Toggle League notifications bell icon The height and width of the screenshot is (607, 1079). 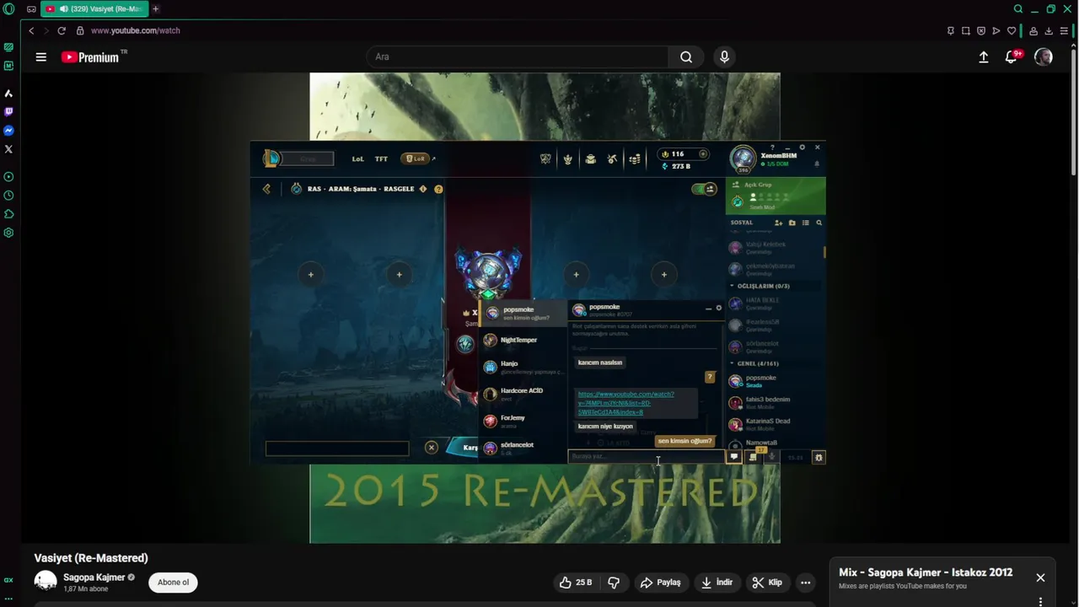(816, 164)
